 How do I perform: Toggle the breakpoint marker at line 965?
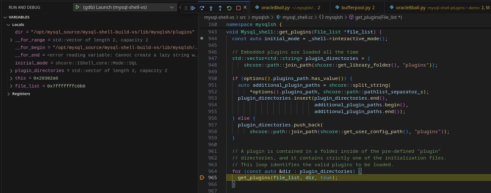click(202, 178)
